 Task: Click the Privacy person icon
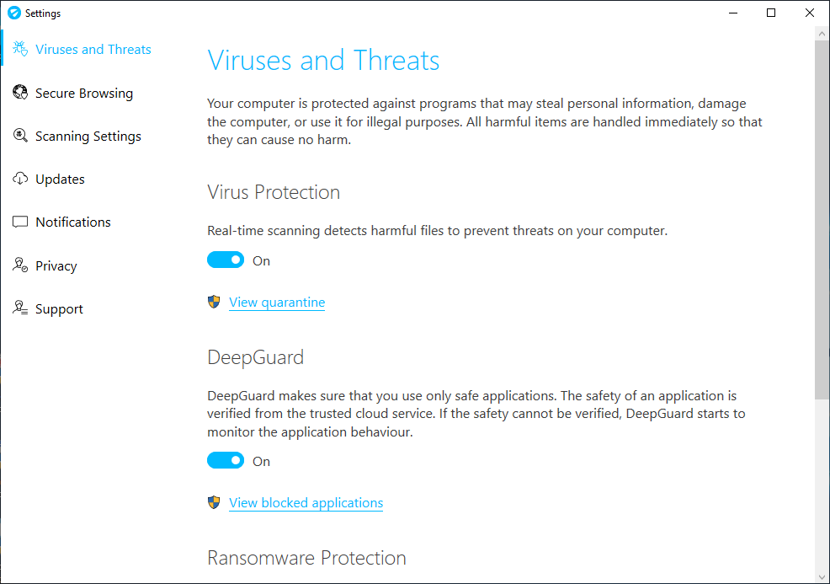point(20,265)
